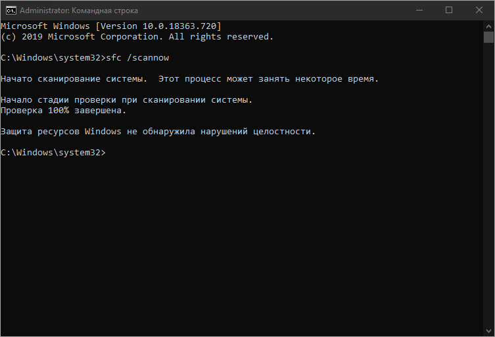495x337 pixels.
Task: Click the Начало стадии проверки line
Action: click(x=127, y=100)
